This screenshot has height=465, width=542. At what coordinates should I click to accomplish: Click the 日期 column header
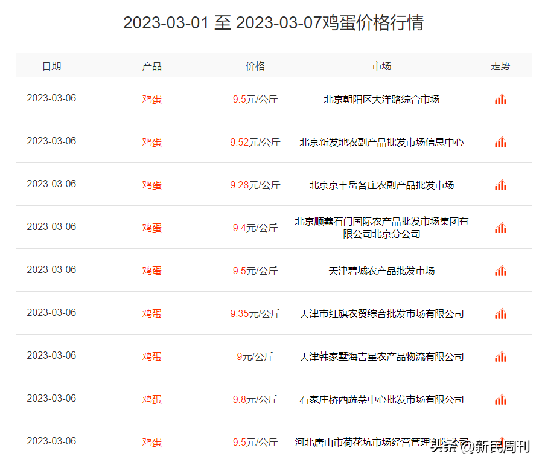[51, 66]
